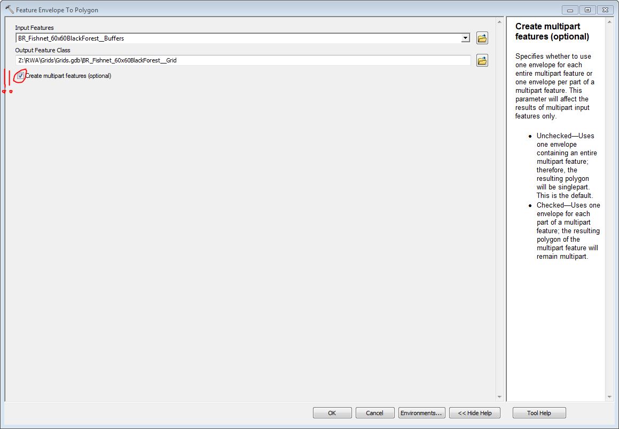Click help pane scroll up arrow
619x429 pixels.
(609, 22)
